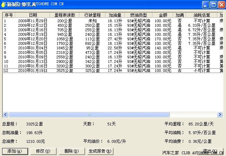Click amount cell 170.00元

tap(163, 39)
